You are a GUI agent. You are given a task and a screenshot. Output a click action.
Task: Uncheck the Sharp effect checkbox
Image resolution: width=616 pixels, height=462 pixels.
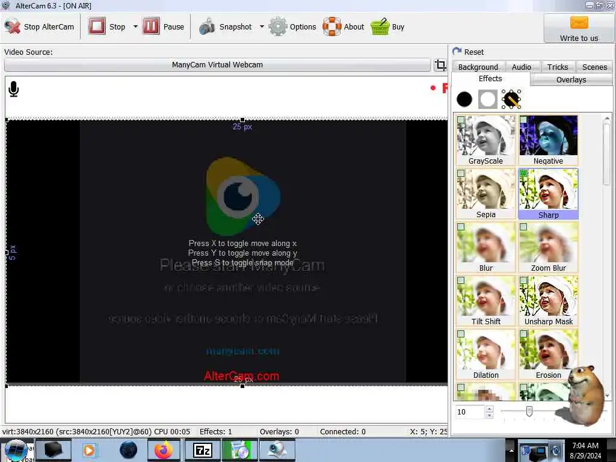pyautogui.click(x=523, y=173)
